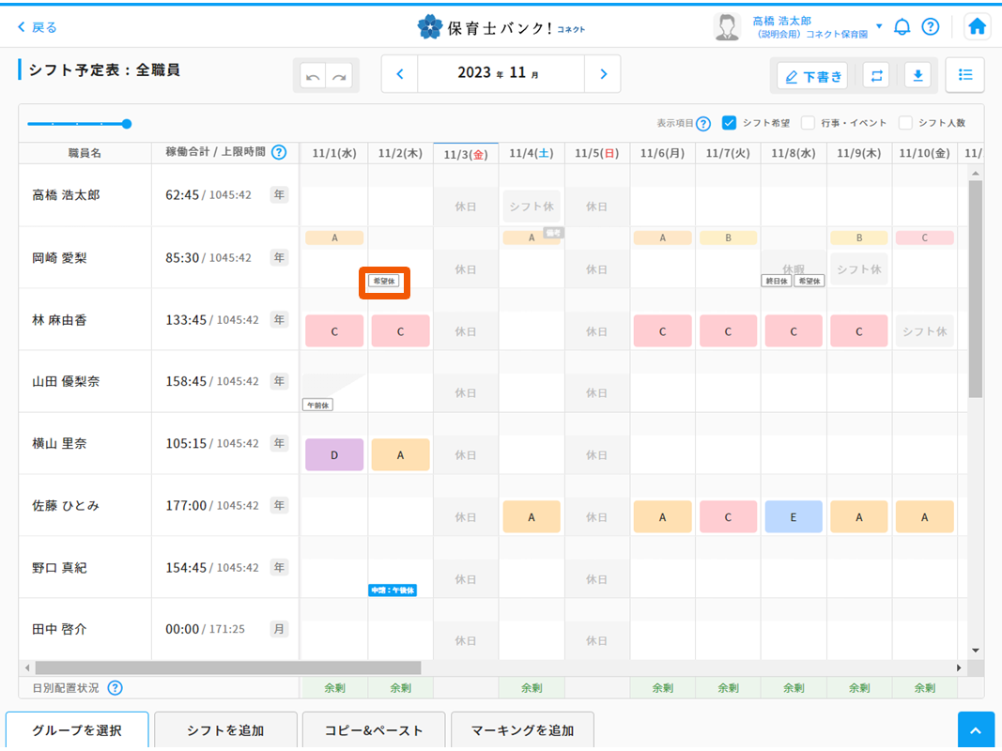Open the notification bell icon
1002x751 pixels.
point(902,27)
